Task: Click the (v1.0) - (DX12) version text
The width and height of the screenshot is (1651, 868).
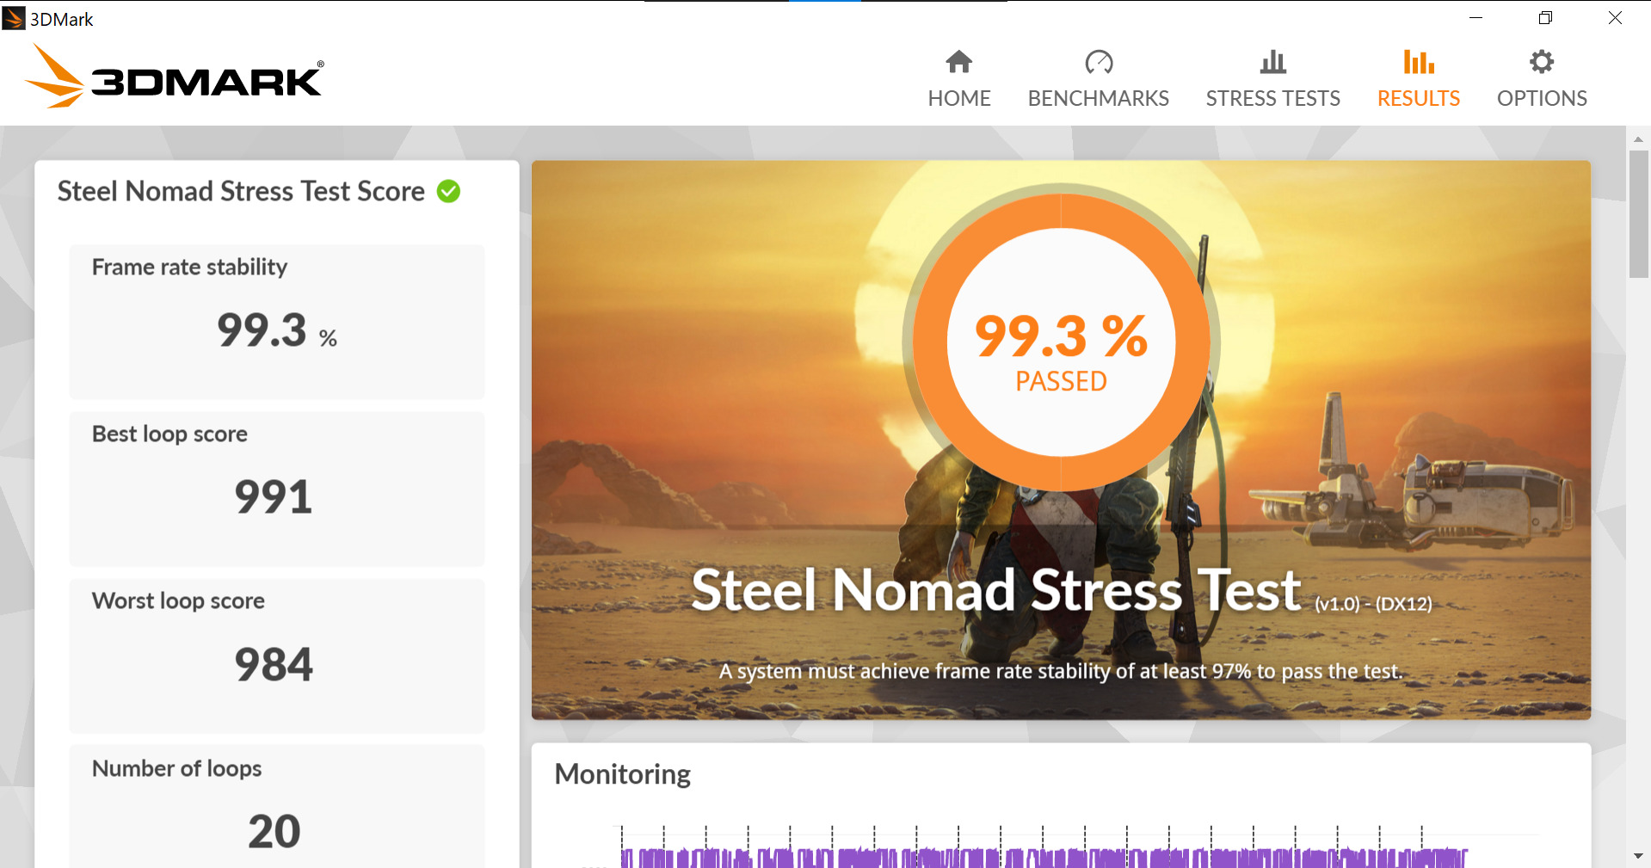Action: (1373, 604)
